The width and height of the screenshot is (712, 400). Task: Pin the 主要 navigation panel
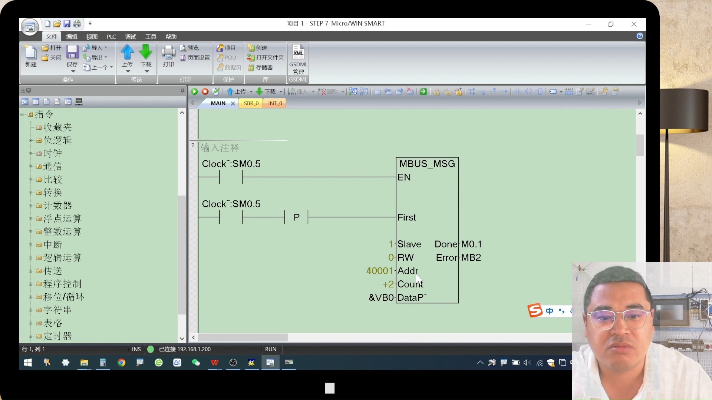pyautogui.click(x=182, y=90)
